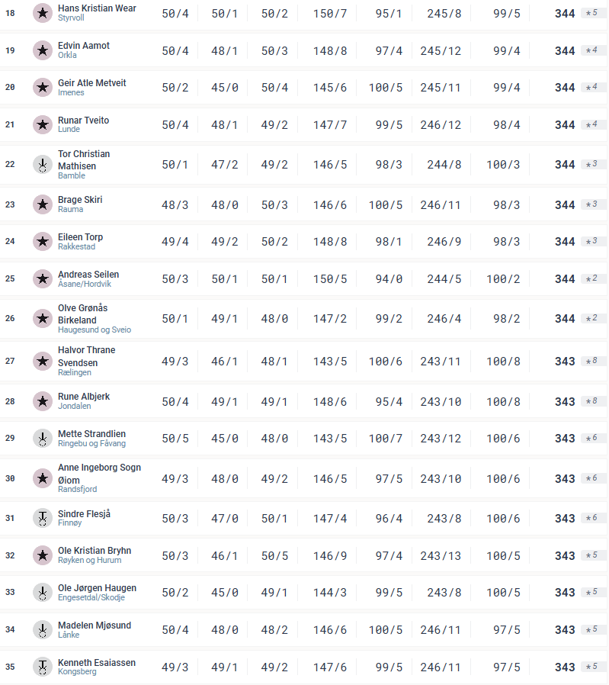Open Edvin Aamot's shooter profile
Viewport: 609px width, 685px height.
click(84, 46)
